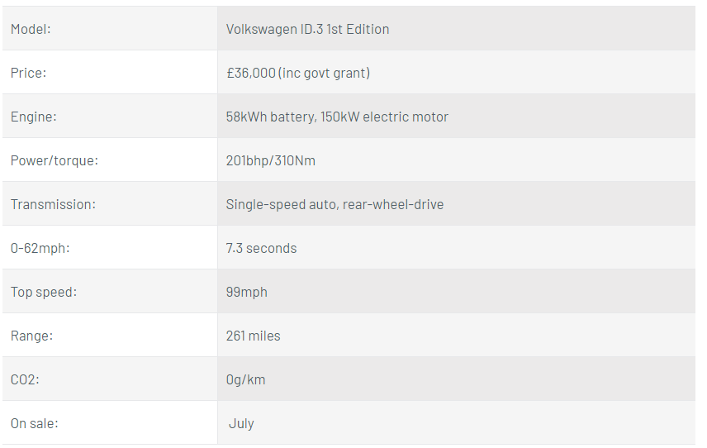
Task: Select the 0g/km emissions value
Action: [x=246, y=379]
